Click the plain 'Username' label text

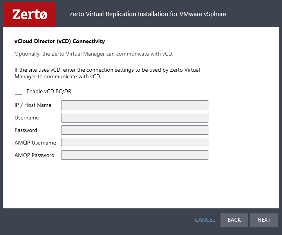tap(27, 117)
